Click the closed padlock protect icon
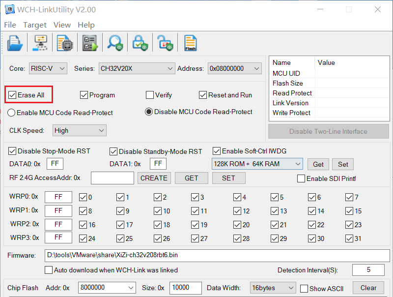Image resolution: width=393 pixels, height=297 pixels. 140,43
